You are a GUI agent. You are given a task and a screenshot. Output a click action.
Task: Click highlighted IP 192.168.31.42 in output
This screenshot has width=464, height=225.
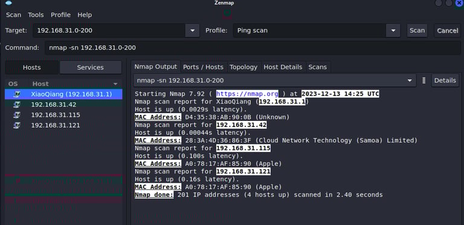point(242,125)
